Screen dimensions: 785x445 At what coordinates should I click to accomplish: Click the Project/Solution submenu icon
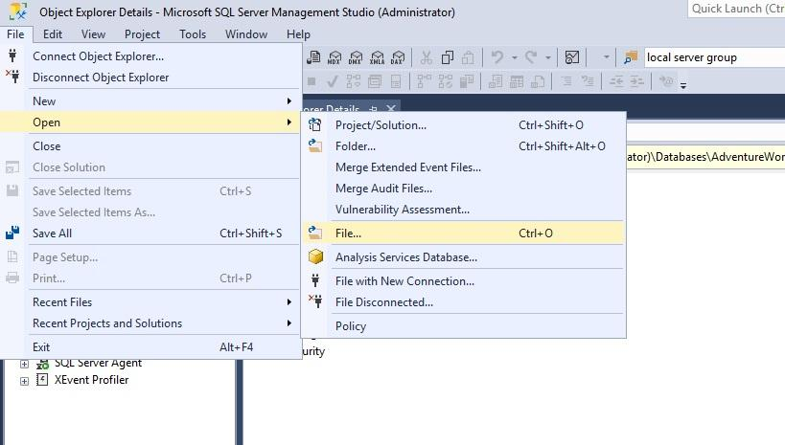pos(315,124)
